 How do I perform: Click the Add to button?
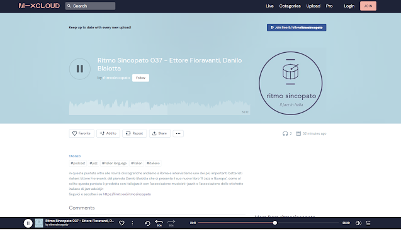point(108,133)
